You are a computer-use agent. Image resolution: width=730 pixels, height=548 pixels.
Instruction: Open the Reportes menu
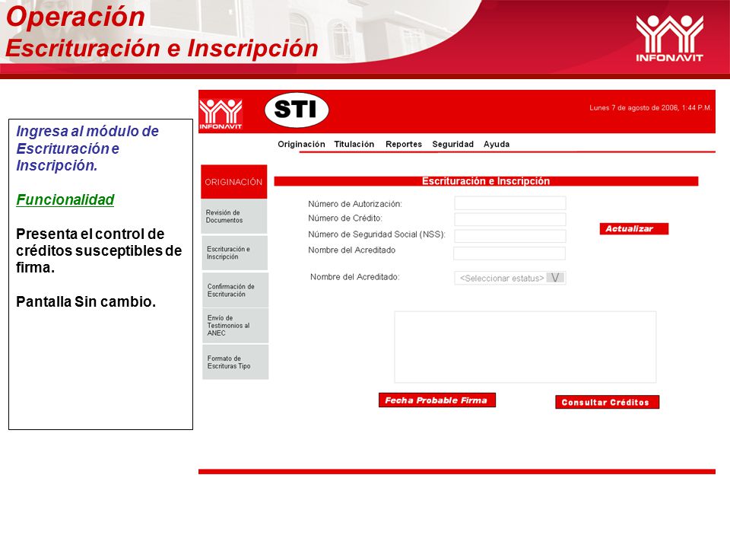point(404,144)
